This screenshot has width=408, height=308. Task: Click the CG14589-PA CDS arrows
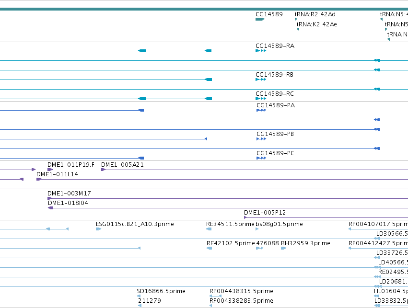click(261, 110)
